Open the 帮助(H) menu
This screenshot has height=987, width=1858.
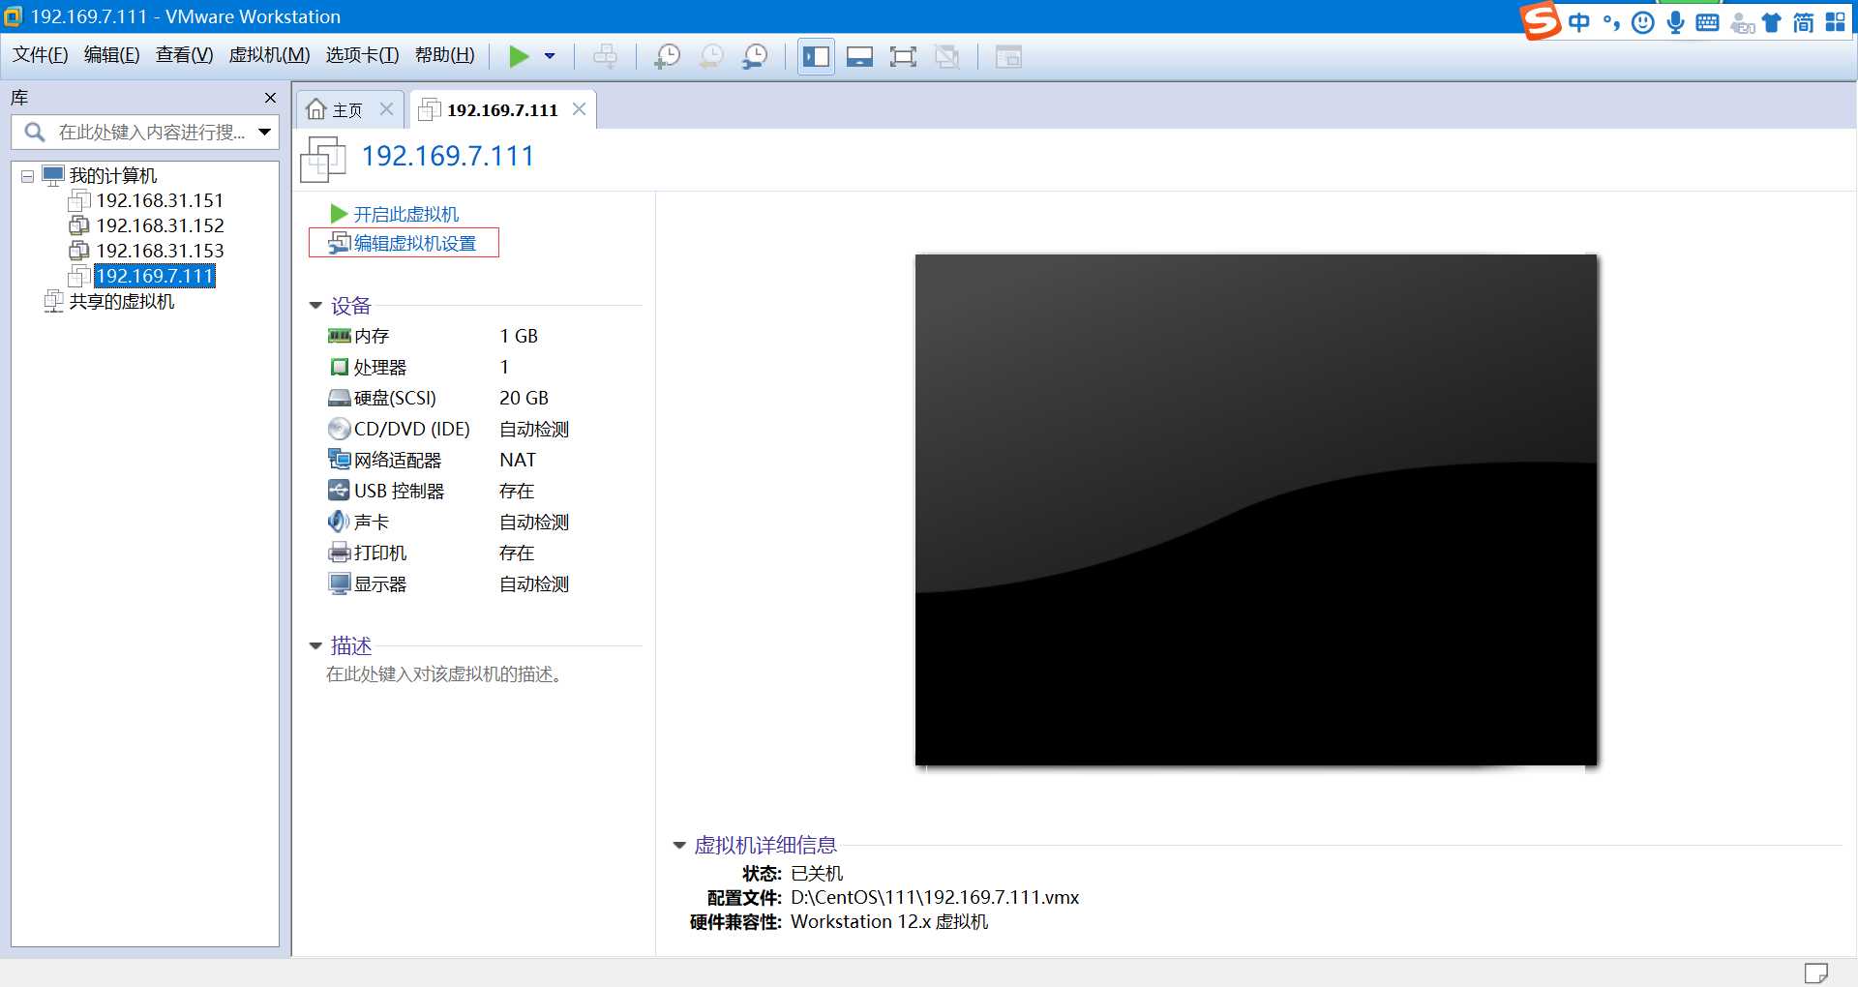444,55
